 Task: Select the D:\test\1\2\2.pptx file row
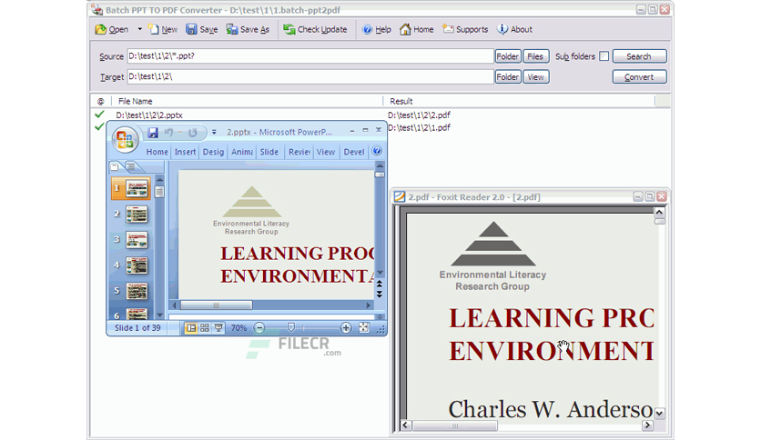[x=149, y=115]
